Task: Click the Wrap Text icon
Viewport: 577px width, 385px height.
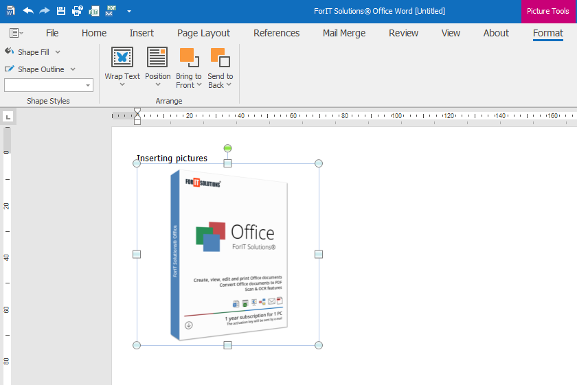Action: [x=122, y=57]
